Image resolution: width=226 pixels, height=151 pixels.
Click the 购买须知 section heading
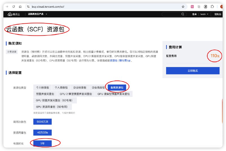click(15, 43)
